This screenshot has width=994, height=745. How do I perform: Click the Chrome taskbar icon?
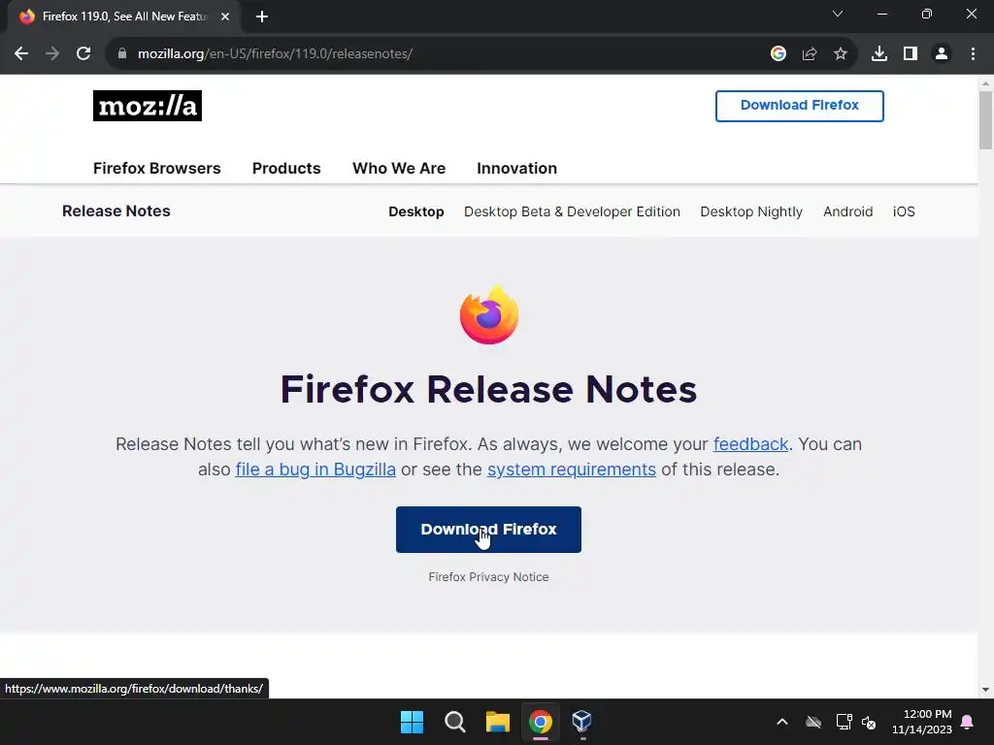[541, 722]
